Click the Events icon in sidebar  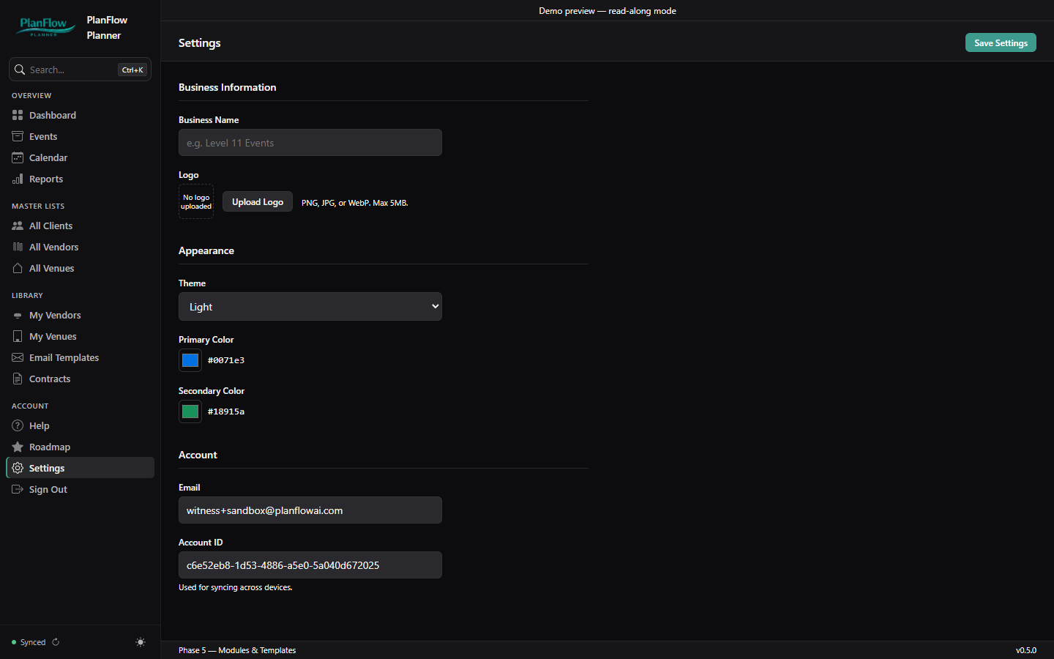[x=18, y=136]
